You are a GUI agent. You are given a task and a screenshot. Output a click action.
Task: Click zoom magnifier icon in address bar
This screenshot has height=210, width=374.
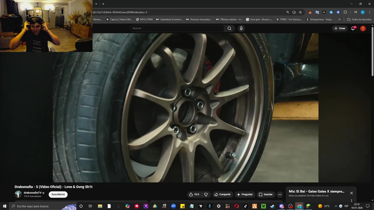288,12
